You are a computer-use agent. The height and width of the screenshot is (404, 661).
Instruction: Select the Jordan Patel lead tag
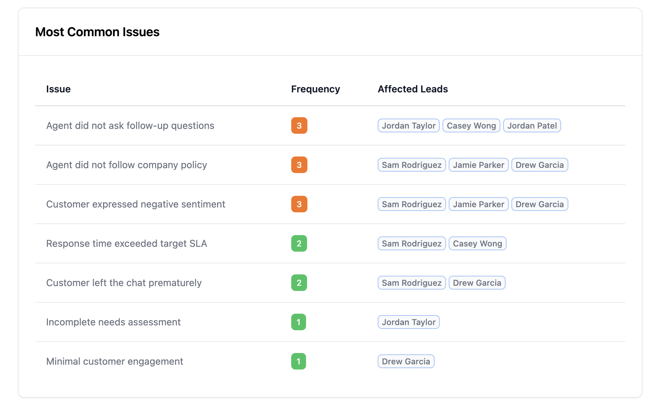pyautogui.click(x=532, y=126)
